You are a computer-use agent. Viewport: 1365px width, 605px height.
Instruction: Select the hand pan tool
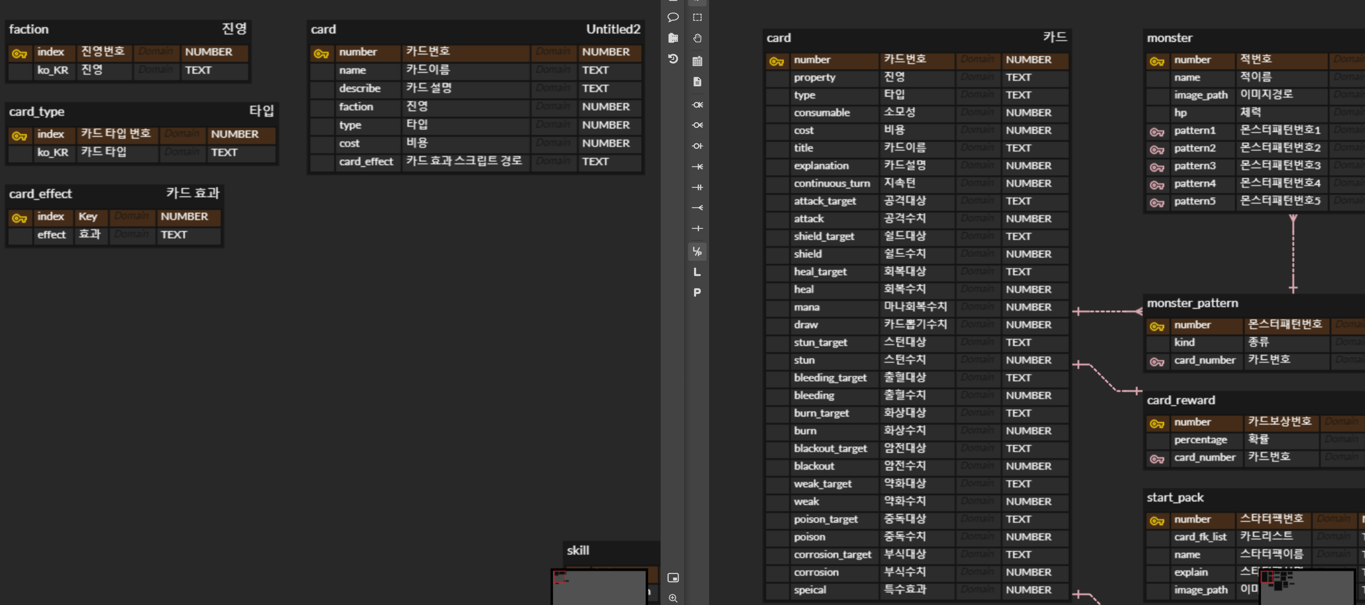(697, 38)
